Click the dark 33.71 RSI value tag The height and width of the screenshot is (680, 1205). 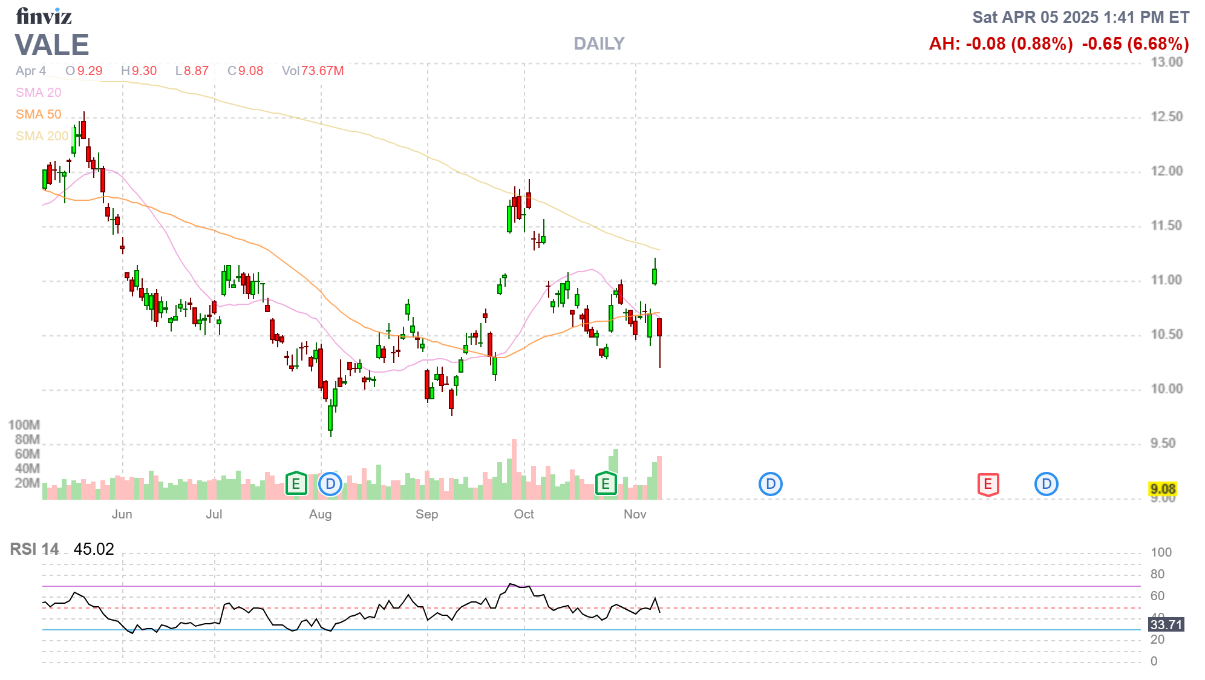pyautogui.click(x=1166, y=624)
